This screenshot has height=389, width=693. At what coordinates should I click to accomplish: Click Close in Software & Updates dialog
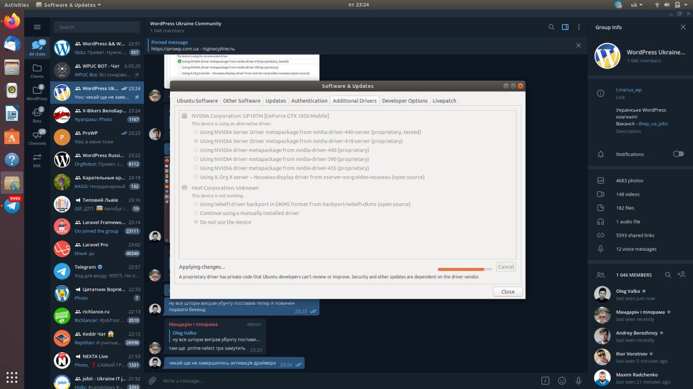tap(508, 291)
